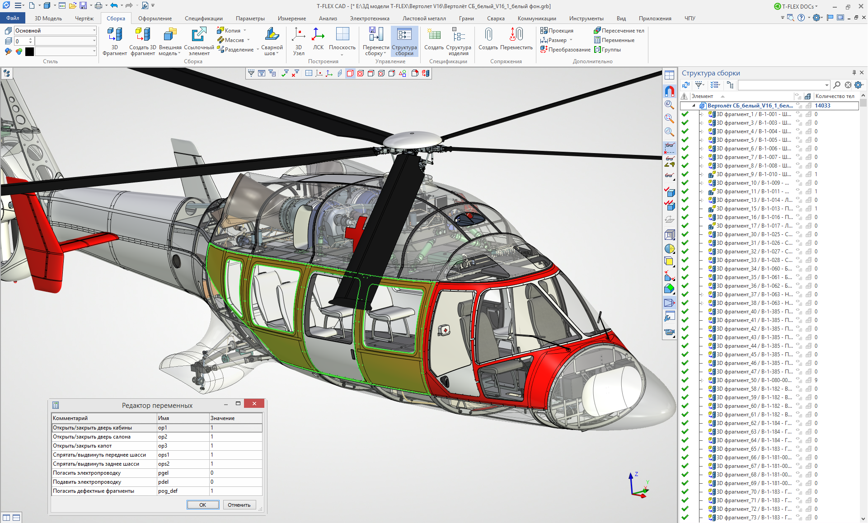
Task: Open the Измерение ribbon tab
Action: point(291,19)
